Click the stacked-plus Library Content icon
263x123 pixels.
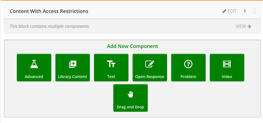(x=73, y=64)
